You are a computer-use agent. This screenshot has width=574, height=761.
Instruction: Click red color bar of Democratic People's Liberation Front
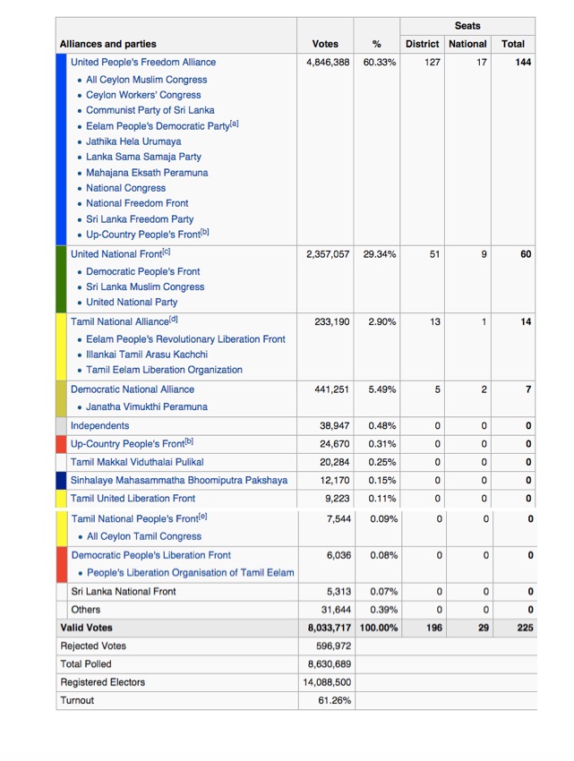coord(62,564)
